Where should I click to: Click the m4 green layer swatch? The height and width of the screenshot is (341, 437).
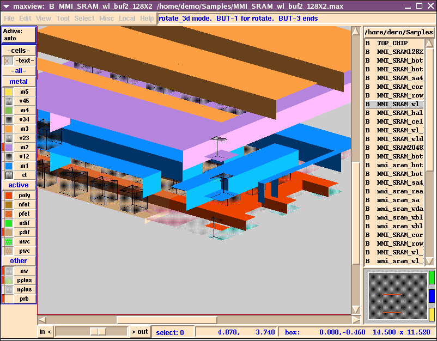click(x=9, y=111)
